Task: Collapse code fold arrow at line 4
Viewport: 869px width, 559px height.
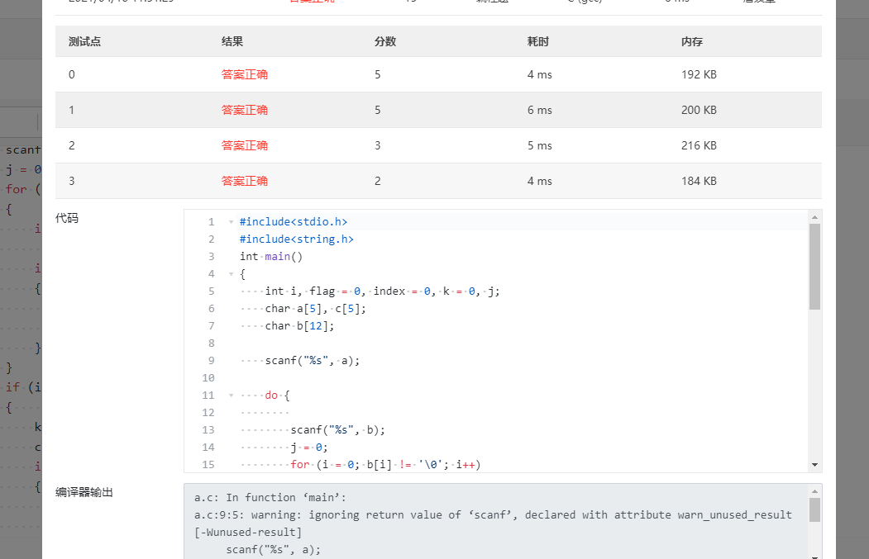Action: tap(232, 274)
